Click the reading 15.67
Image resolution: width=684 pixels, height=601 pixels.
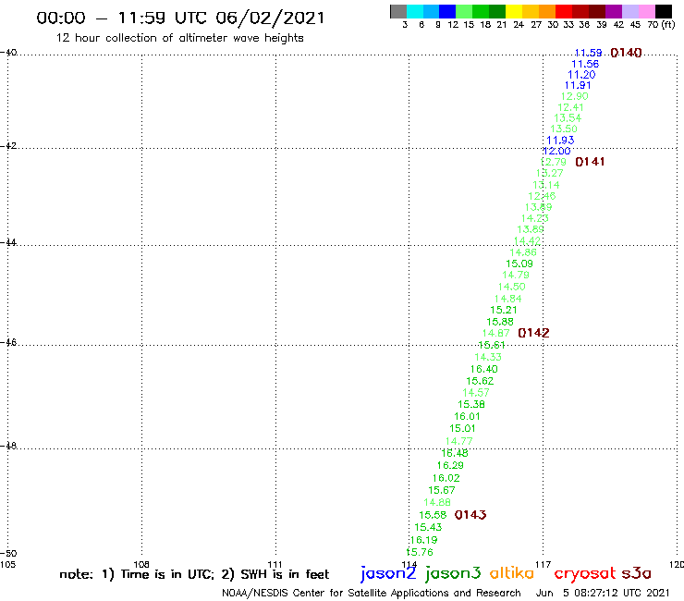[x=442, y=490]
